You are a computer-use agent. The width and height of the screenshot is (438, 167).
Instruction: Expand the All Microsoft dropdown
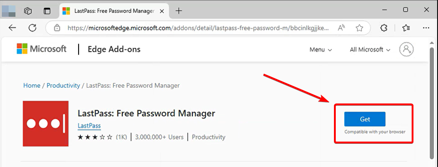(370, 49)
